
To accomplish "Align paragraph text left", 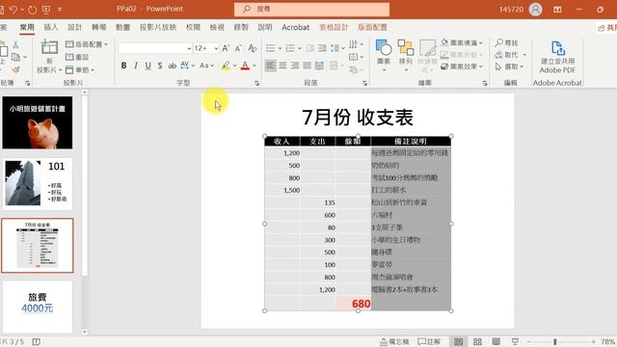I will pos(270,66).
